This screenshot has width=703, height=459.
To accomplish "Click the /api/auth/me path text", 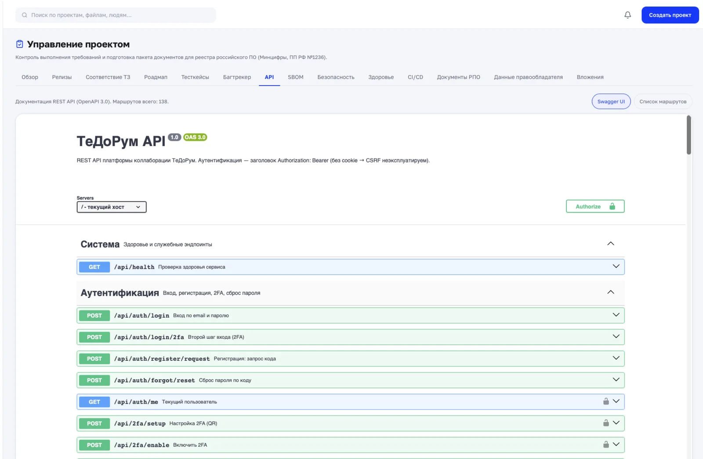I will click(136, 402).
